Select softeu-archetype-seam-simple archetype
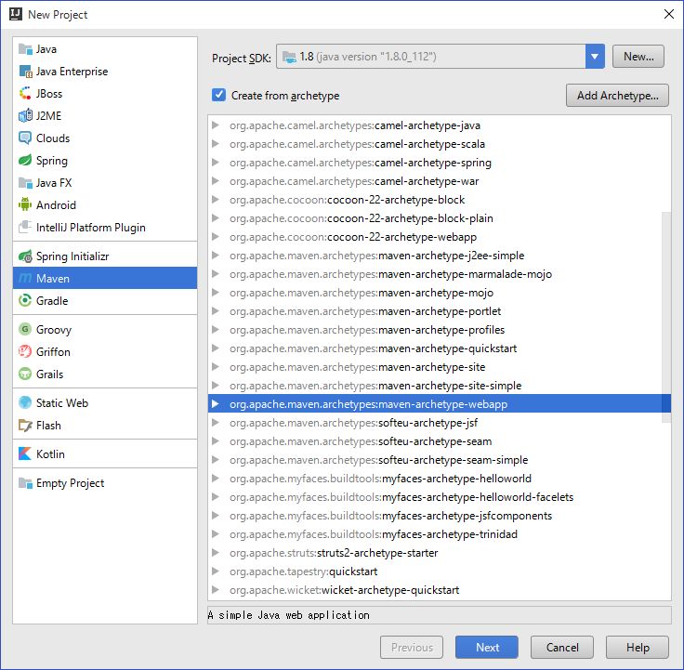This screenshot has width=684, height=670. coord(440,460)
